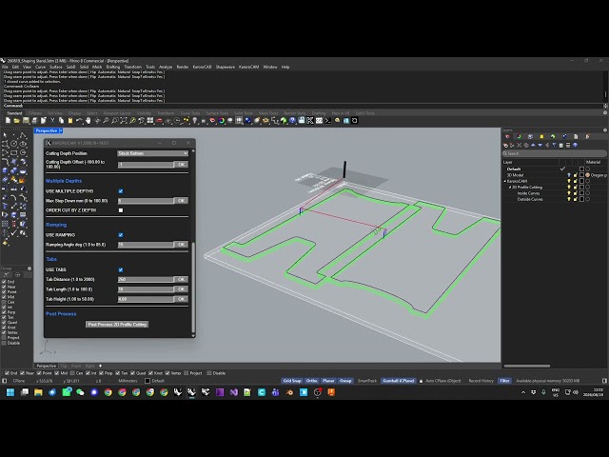Enable ORDER CUT BY Z DEPTH checkbox
The height and width of the screenshot is (457, 609).
(121, 210)
